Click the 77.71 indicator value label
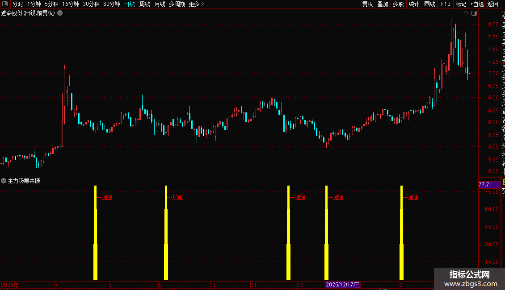 click(489, 185)
